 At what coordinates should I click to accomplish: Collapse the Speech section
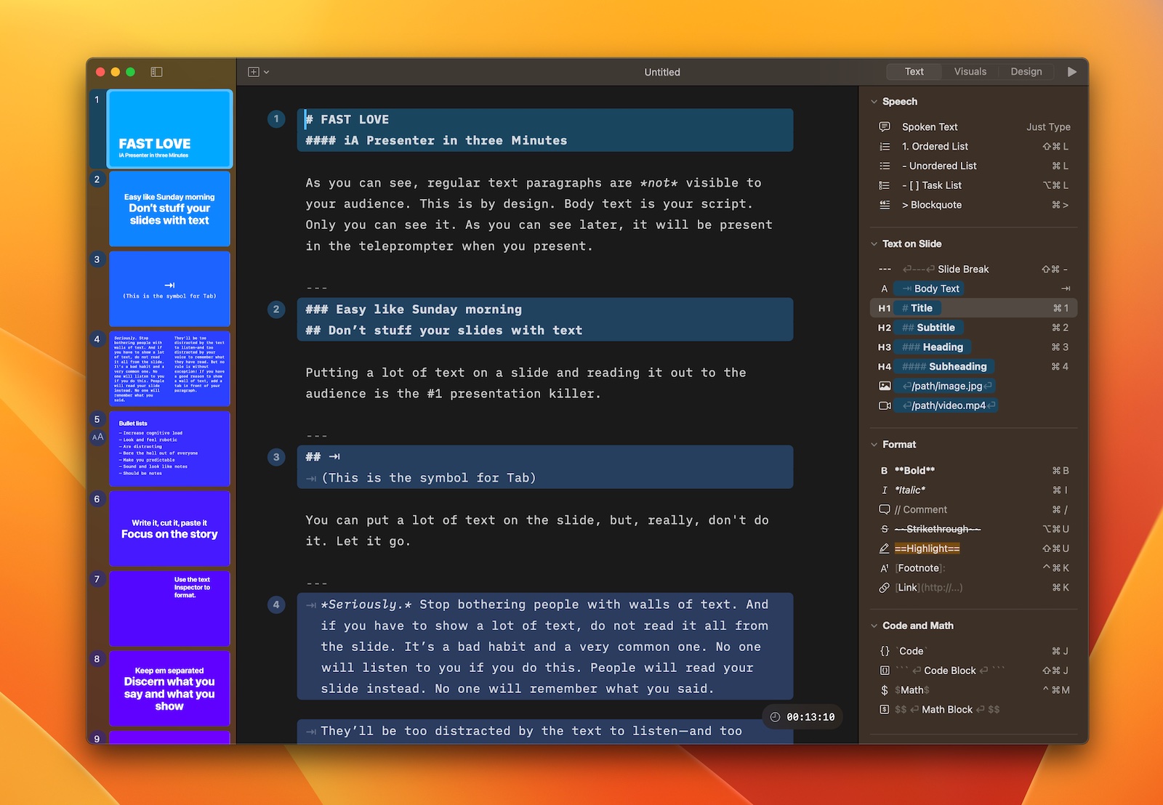tap(874, 102)
